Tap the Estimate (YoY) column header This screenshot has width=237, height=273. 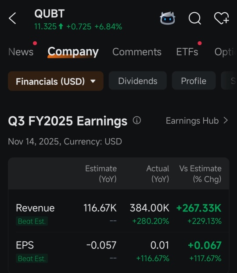(101, 173)
